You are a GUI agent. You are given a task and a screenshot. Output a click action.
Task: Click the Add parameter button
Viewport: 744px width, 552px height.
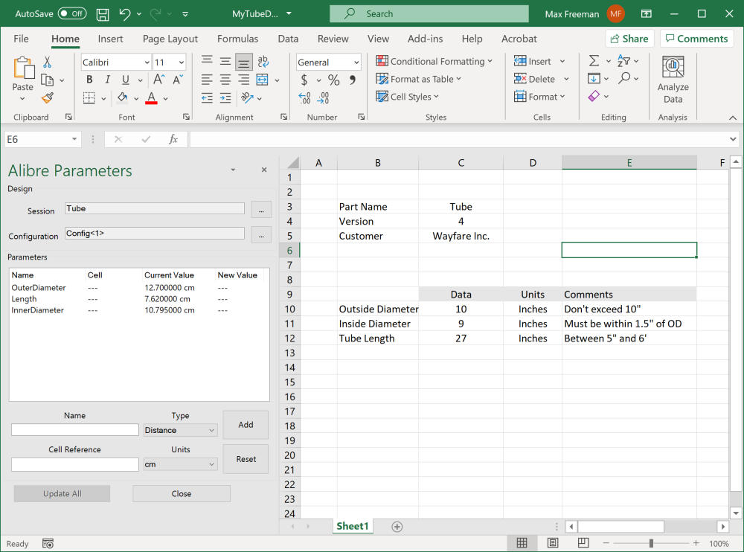246,425
